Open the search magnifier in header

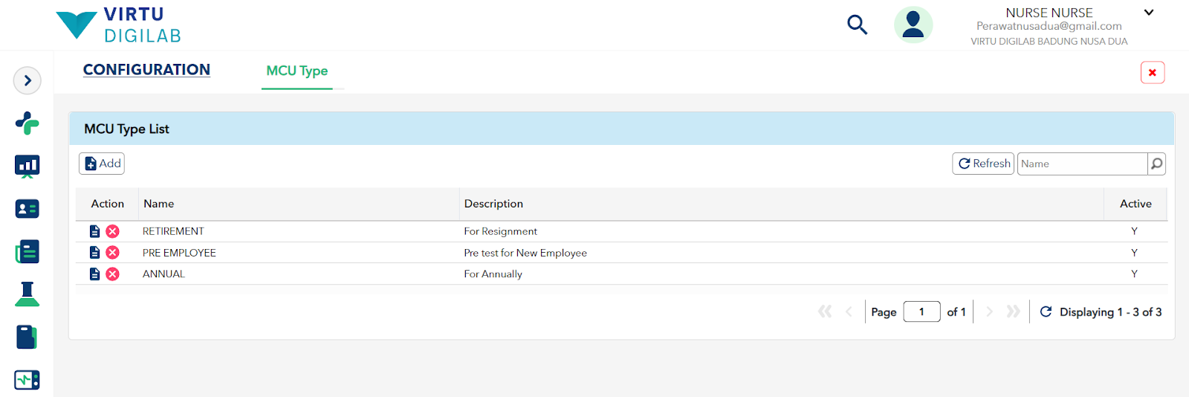[x=857, y=25]
